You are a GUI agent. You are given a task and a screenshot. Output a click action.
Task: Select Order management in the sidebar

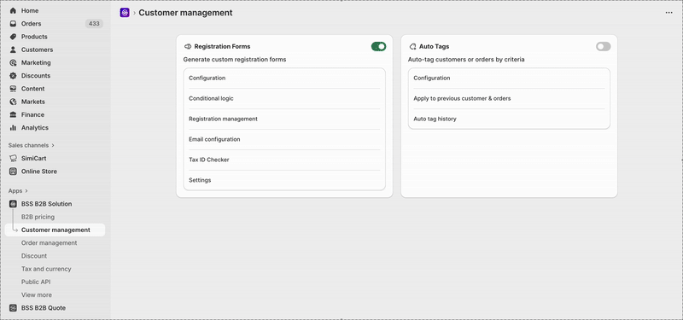pyautogui.click(x=50, y=243)
